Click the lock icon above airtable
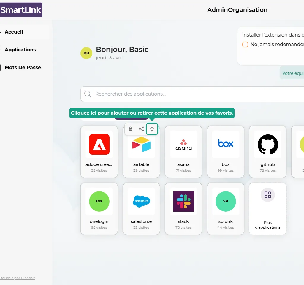The width and height of the screenshot is (304, 285). click(131, 129)
